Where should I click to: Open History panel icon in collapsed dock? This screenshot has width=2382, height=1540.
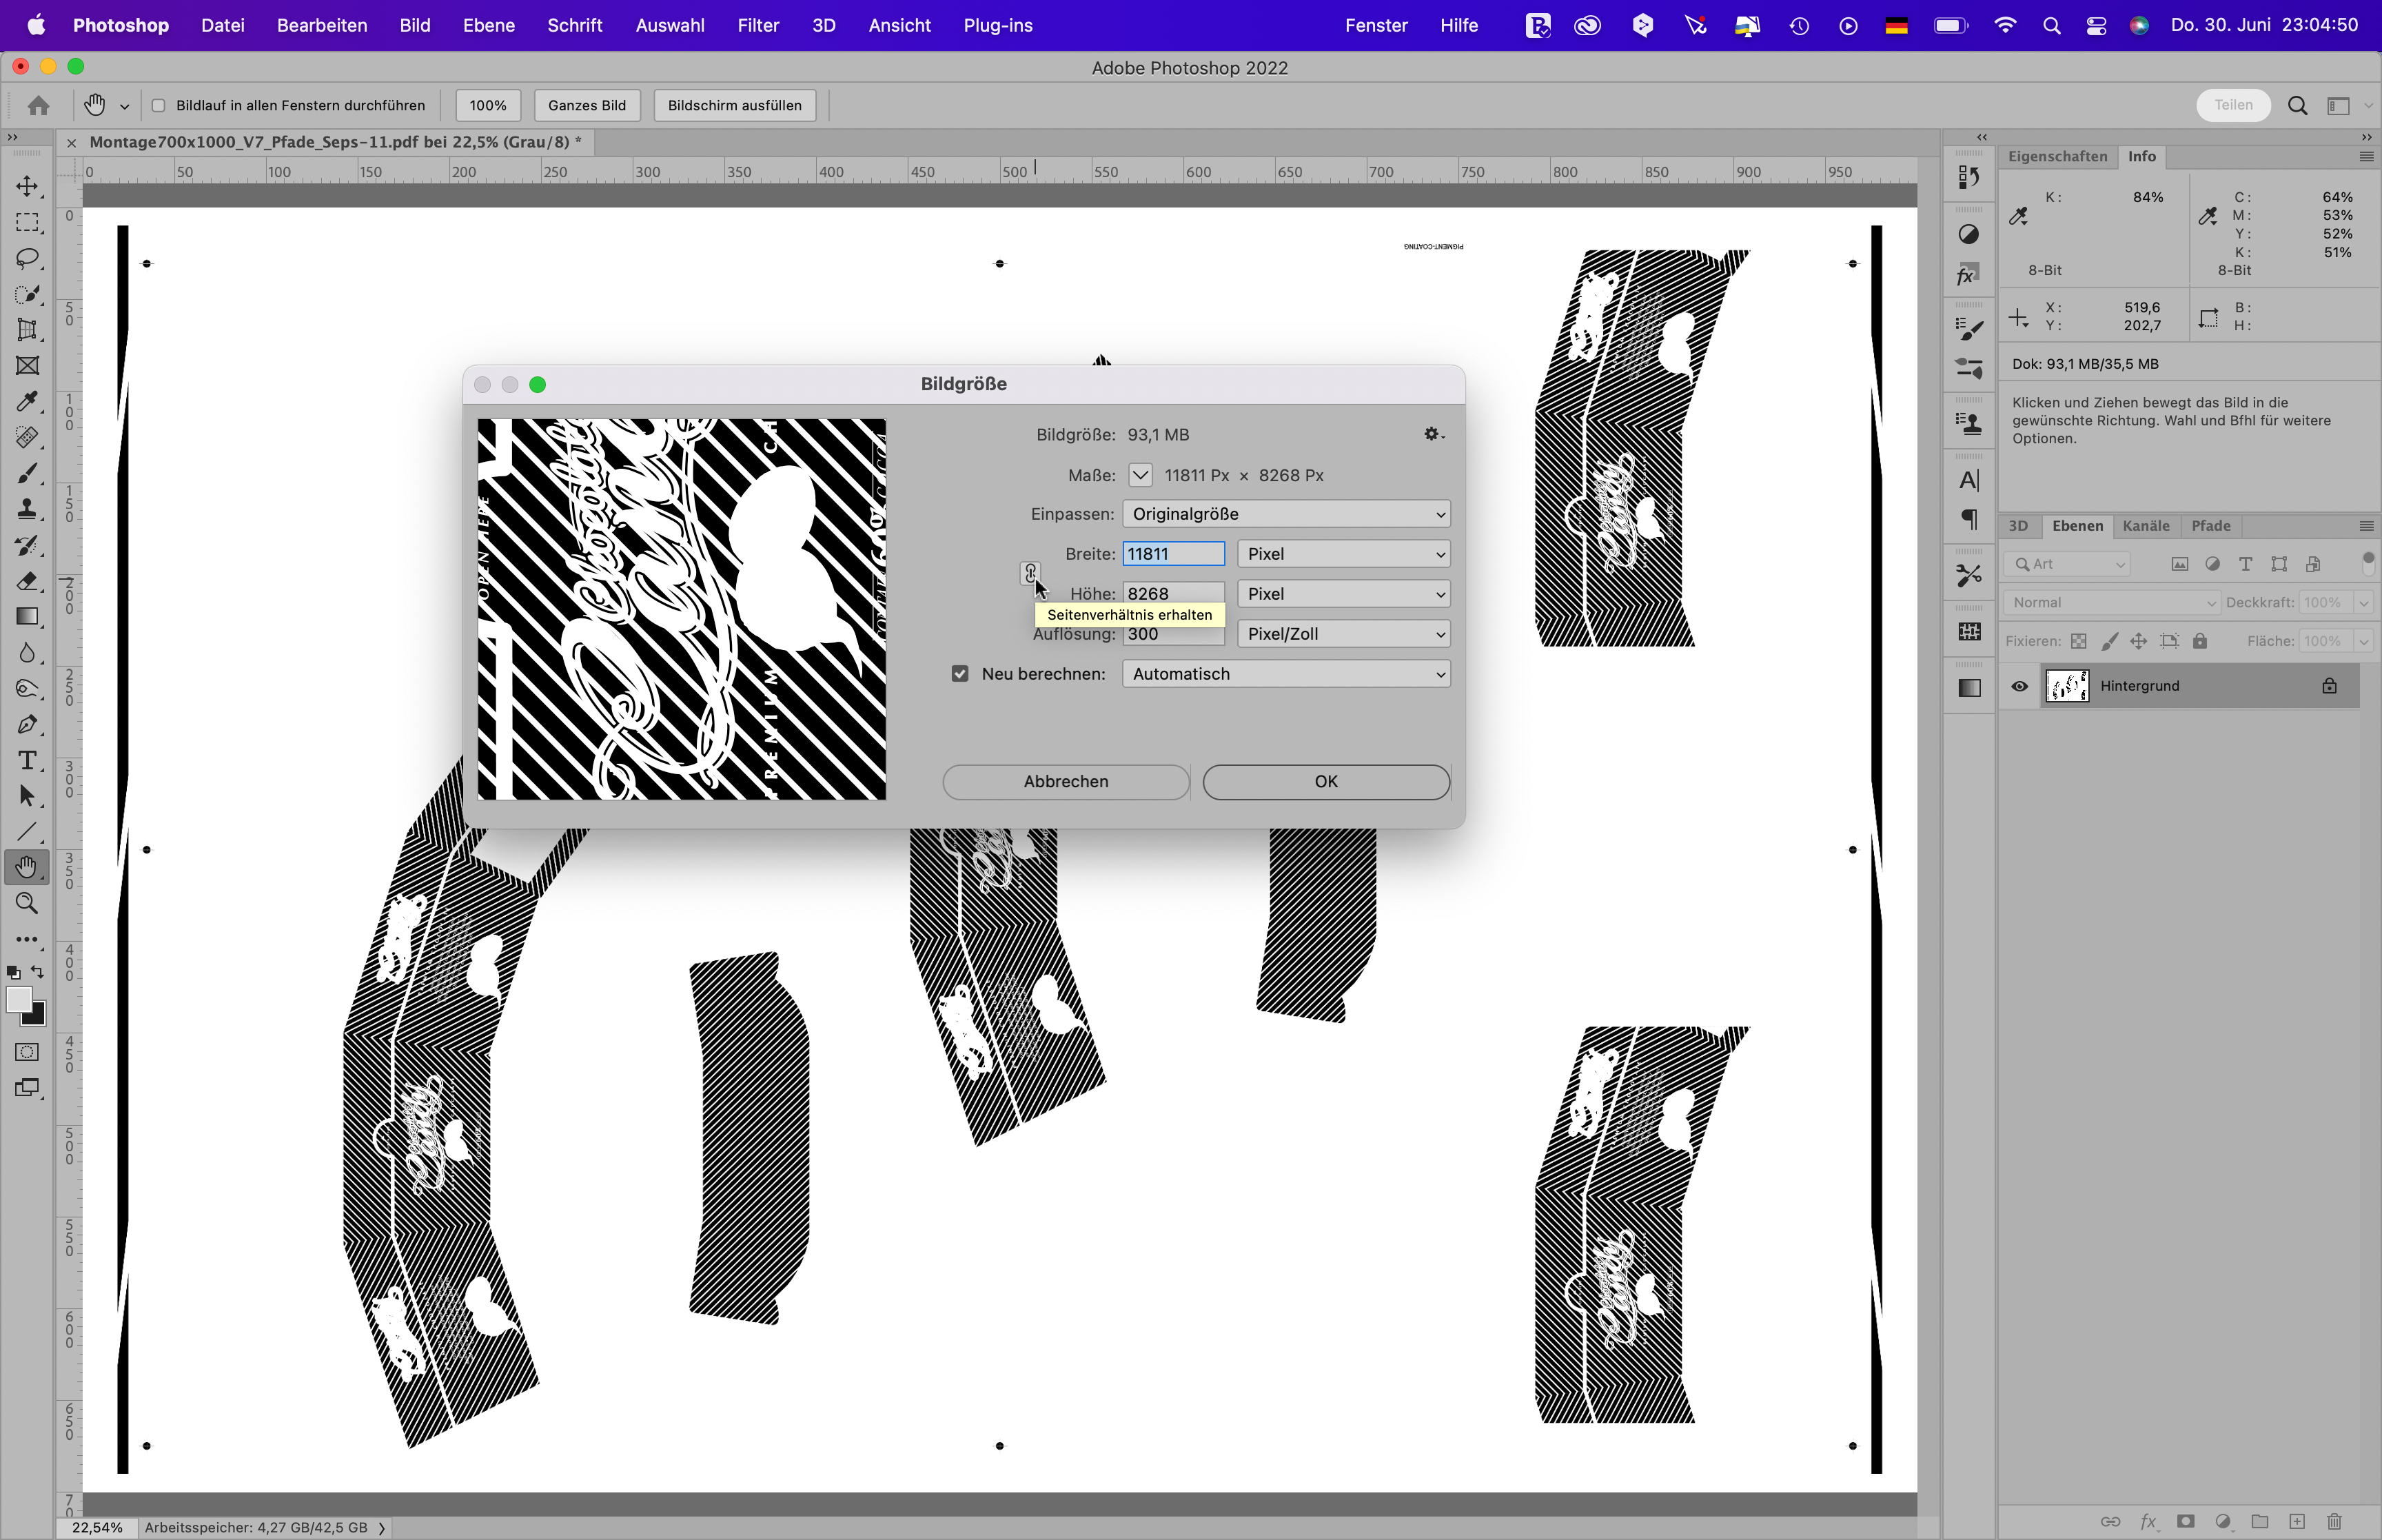(1969, 178)
